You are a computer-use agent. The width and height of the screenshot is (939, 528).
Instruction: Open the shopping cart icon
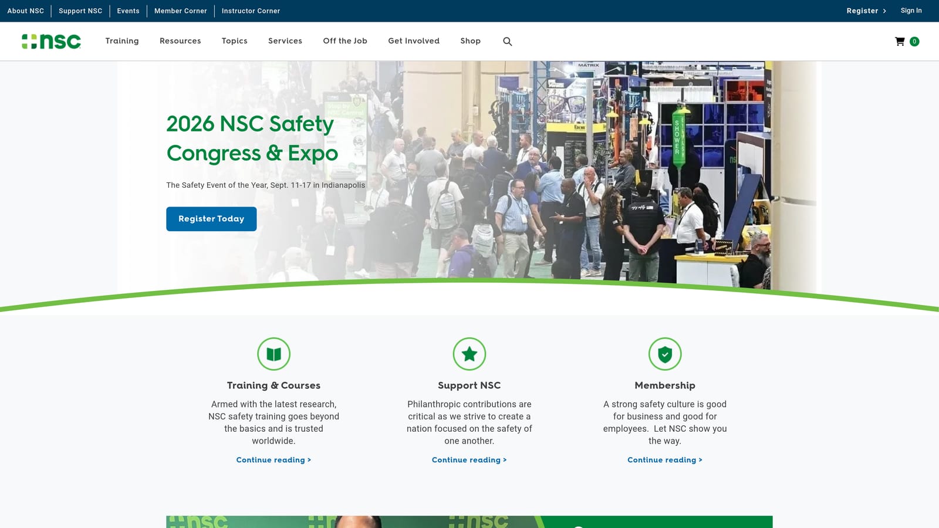click(x=900, y=41)
